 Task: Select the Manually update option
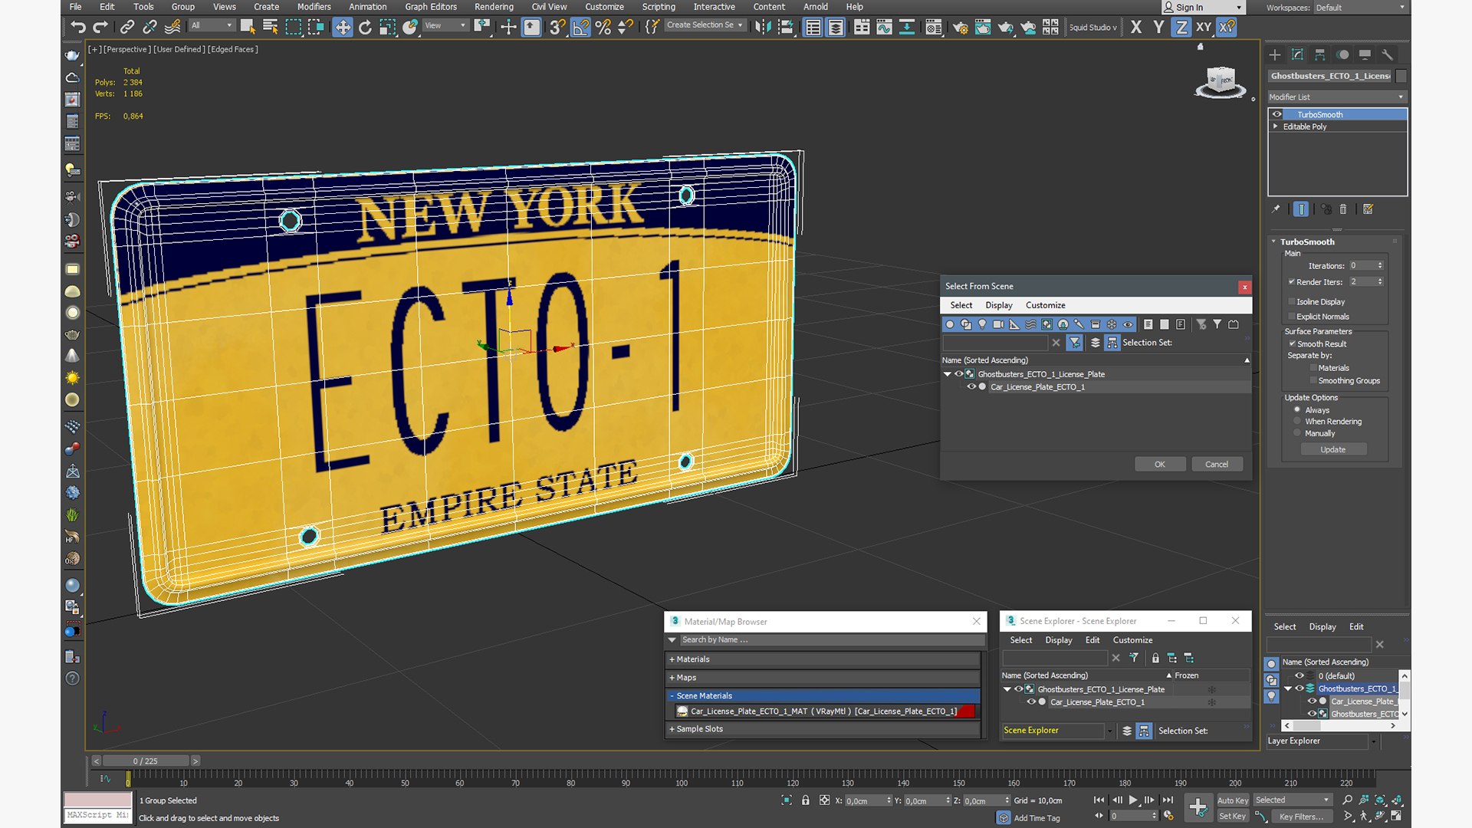pyautogui.click(x=1297, y=433)
